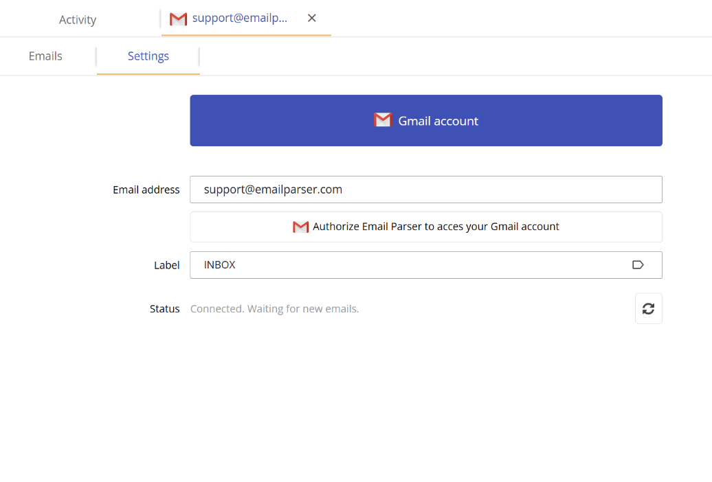Select the email support@emailparser.com in the field
Viewport: 712px width, 482px height.
pos(273,190)
